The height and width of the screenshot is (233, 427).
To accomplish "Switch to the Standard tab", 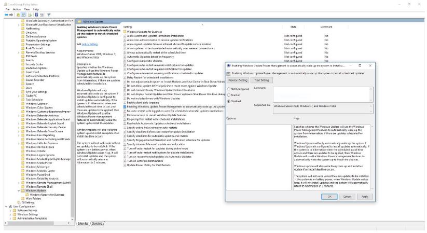I will coord(97,223).
